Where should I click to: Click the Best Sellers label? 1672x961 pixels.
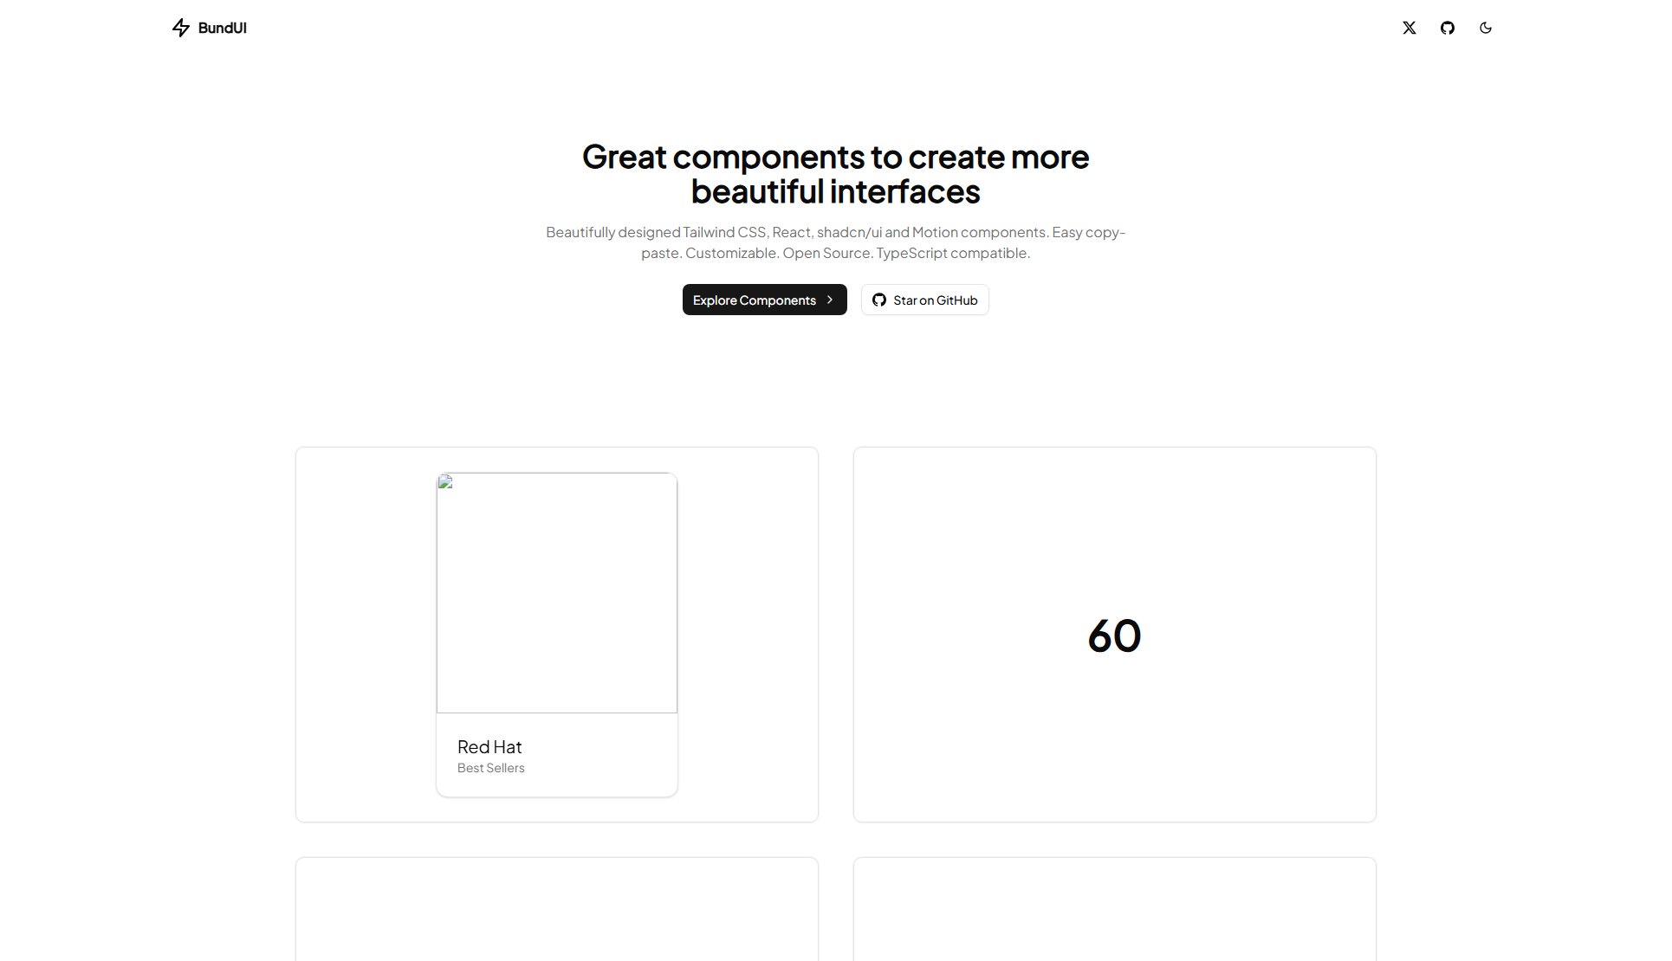490,767
